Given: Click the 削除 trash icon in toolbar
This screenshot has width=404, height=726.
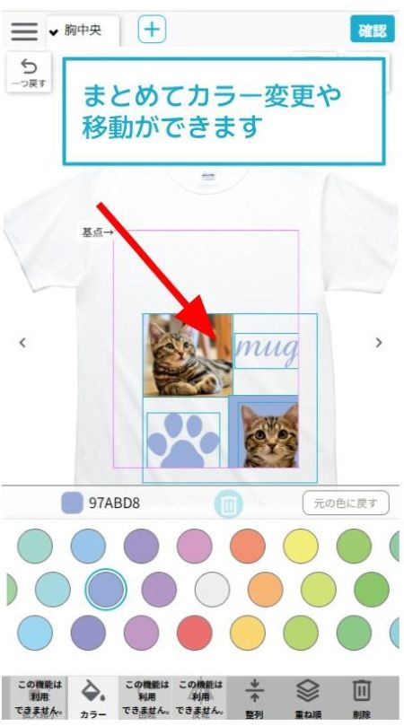Looking at the screenshot, I should 362,698.
